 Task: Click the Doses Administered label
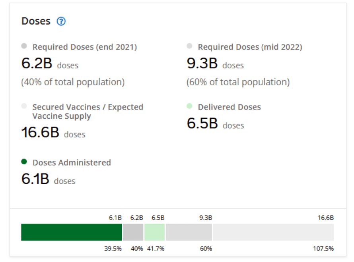(x=72, y=163)
